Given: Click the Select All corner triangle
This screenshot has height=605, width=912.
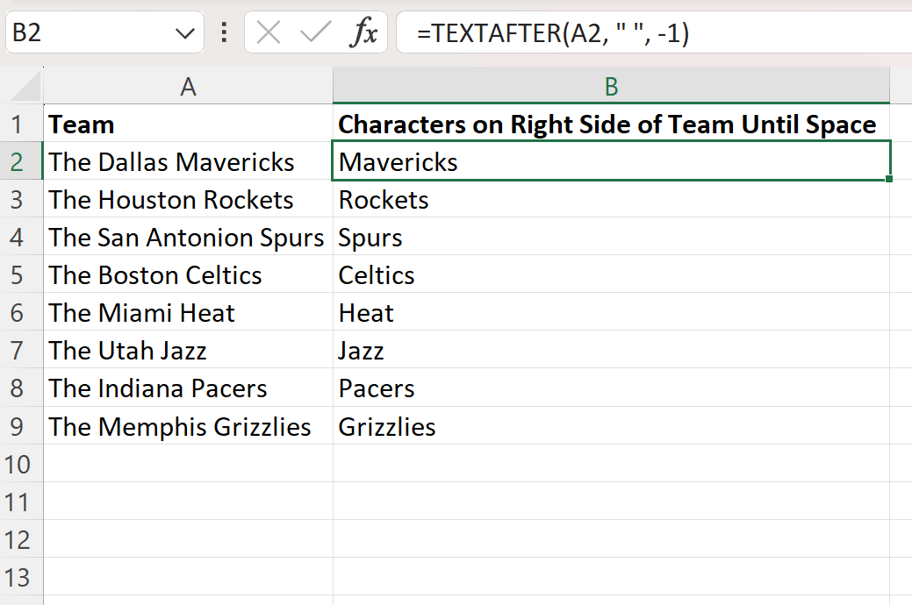Looking at the screenshot, I should [25, 87].
